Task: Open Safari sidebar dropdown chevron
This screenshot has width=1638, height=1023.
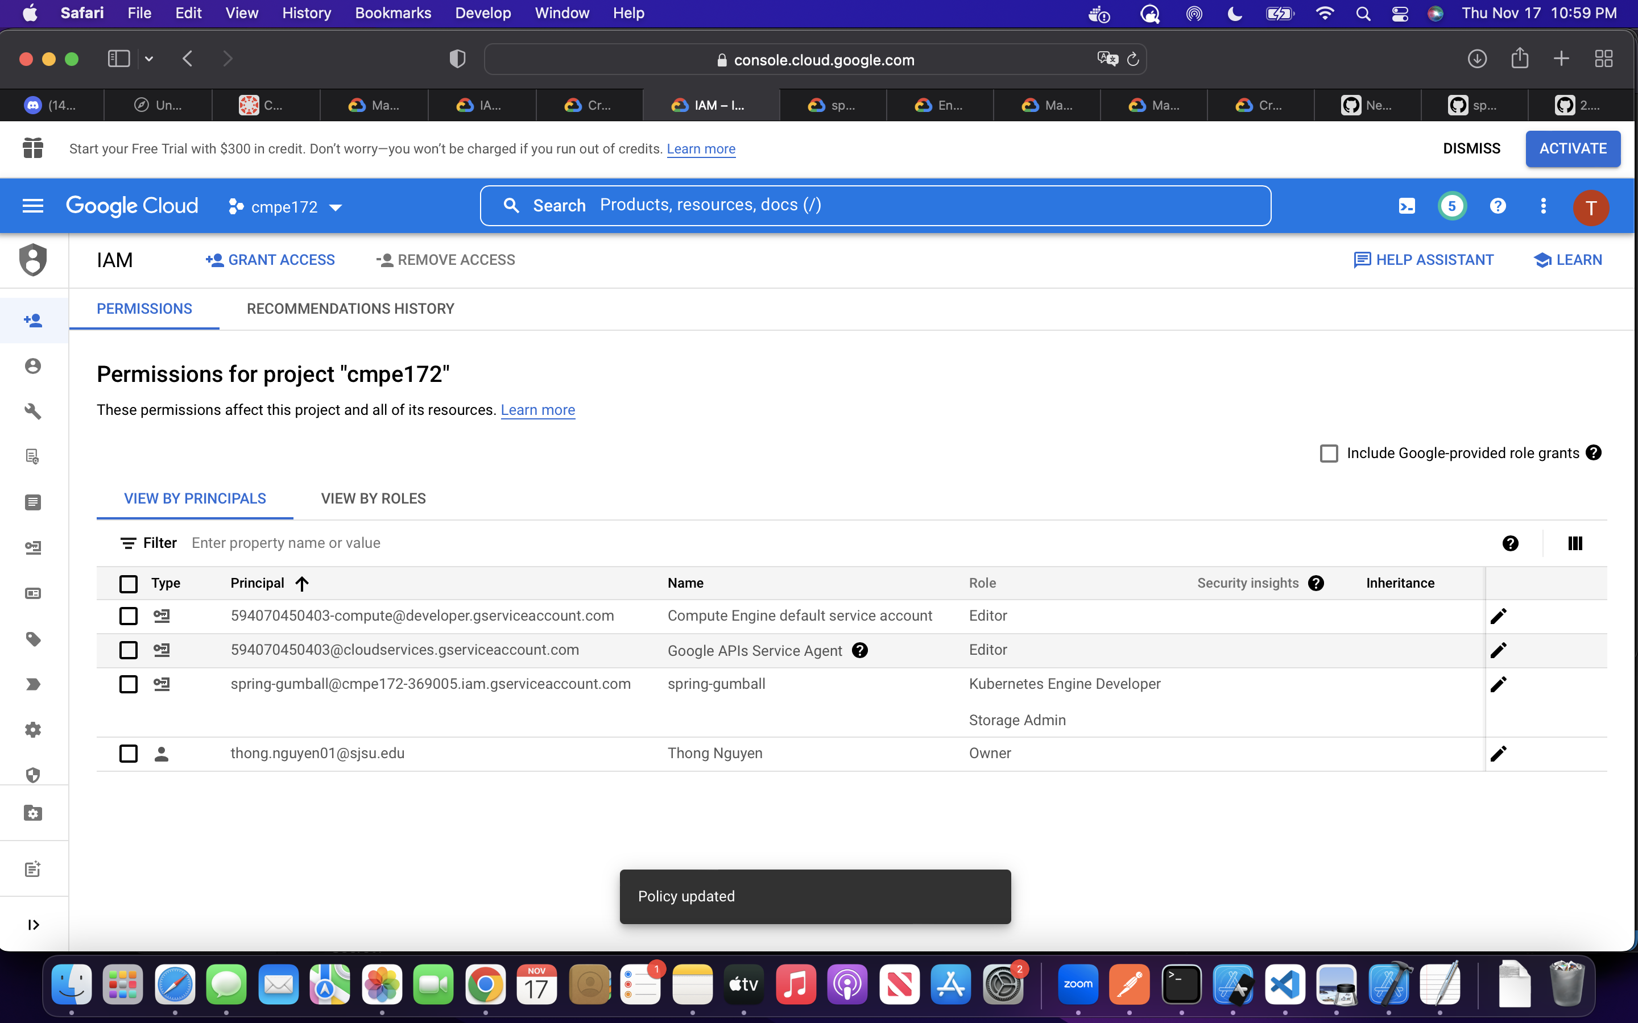Action: tap(149, 59)
